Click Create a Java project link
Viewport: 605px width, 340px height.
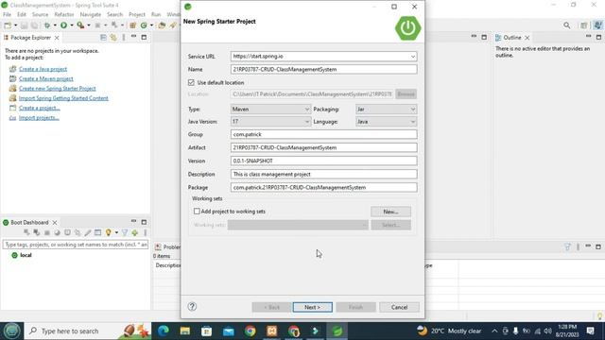[43, 69]
